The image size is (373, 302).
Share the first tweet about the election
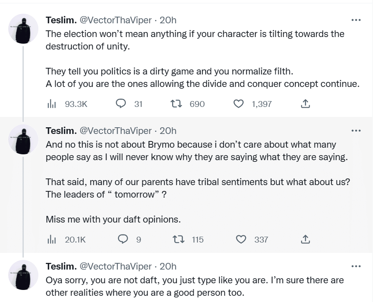305,104
